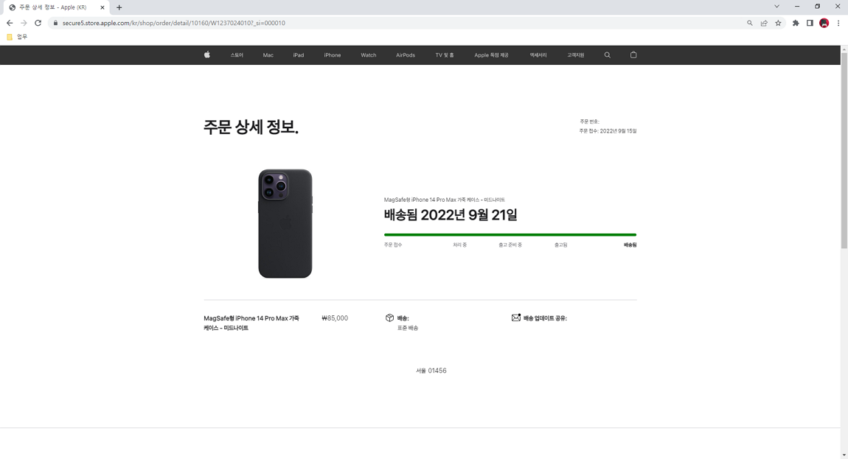
Task: Click the scrollbar down arrow
Action: [844, 455]
